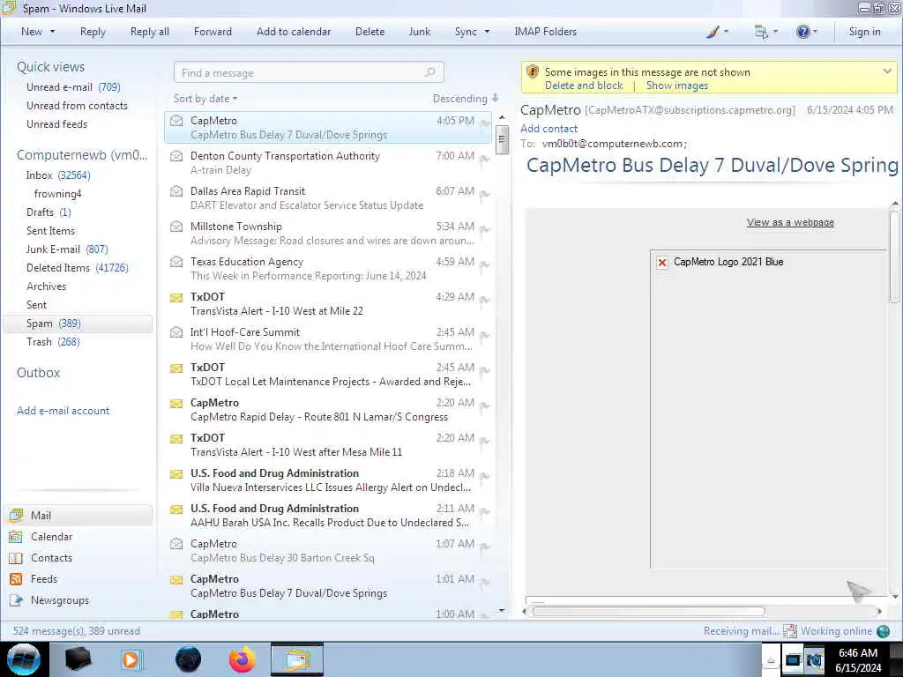Click the reading pane vertical scrollbar thumb
The image size is (903, 677).
pos(894,257)
